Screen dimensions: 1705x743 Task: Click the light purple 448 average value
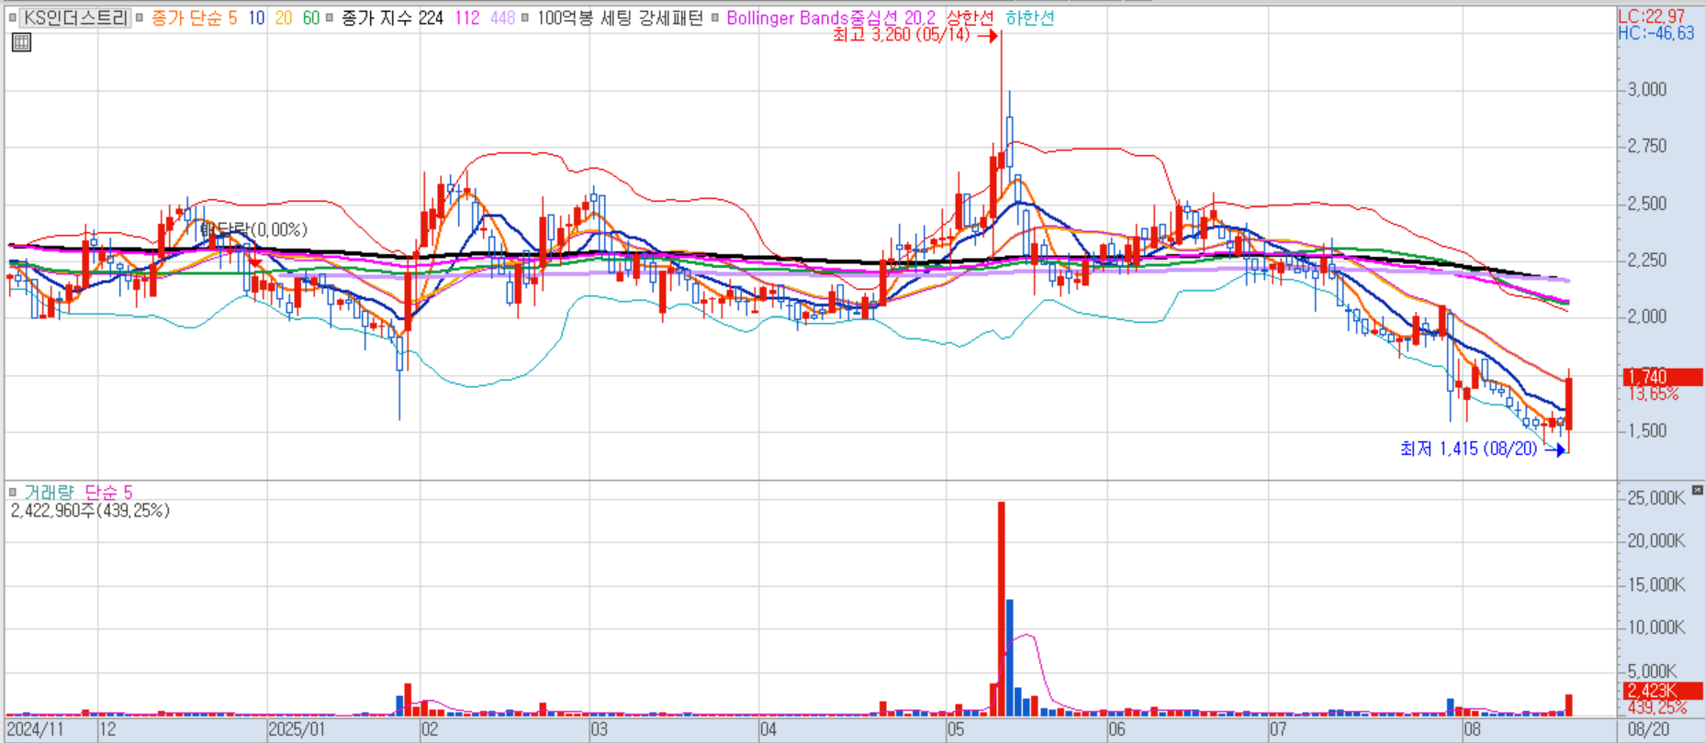503,17
